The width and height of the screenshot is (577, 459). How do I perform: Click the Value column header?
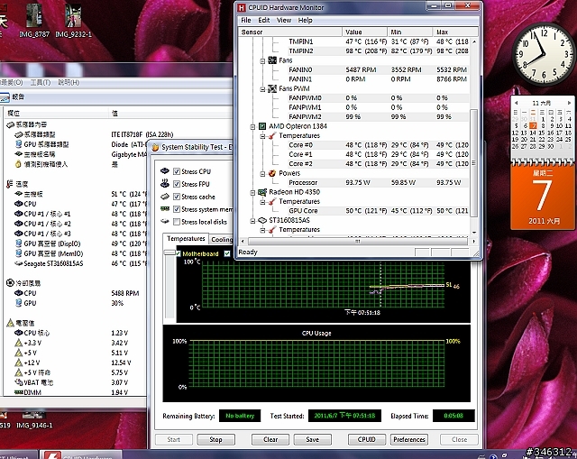[364, 32]
